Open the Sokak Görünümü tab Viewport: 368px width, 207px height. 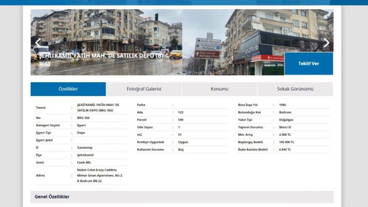pos(295,89)
